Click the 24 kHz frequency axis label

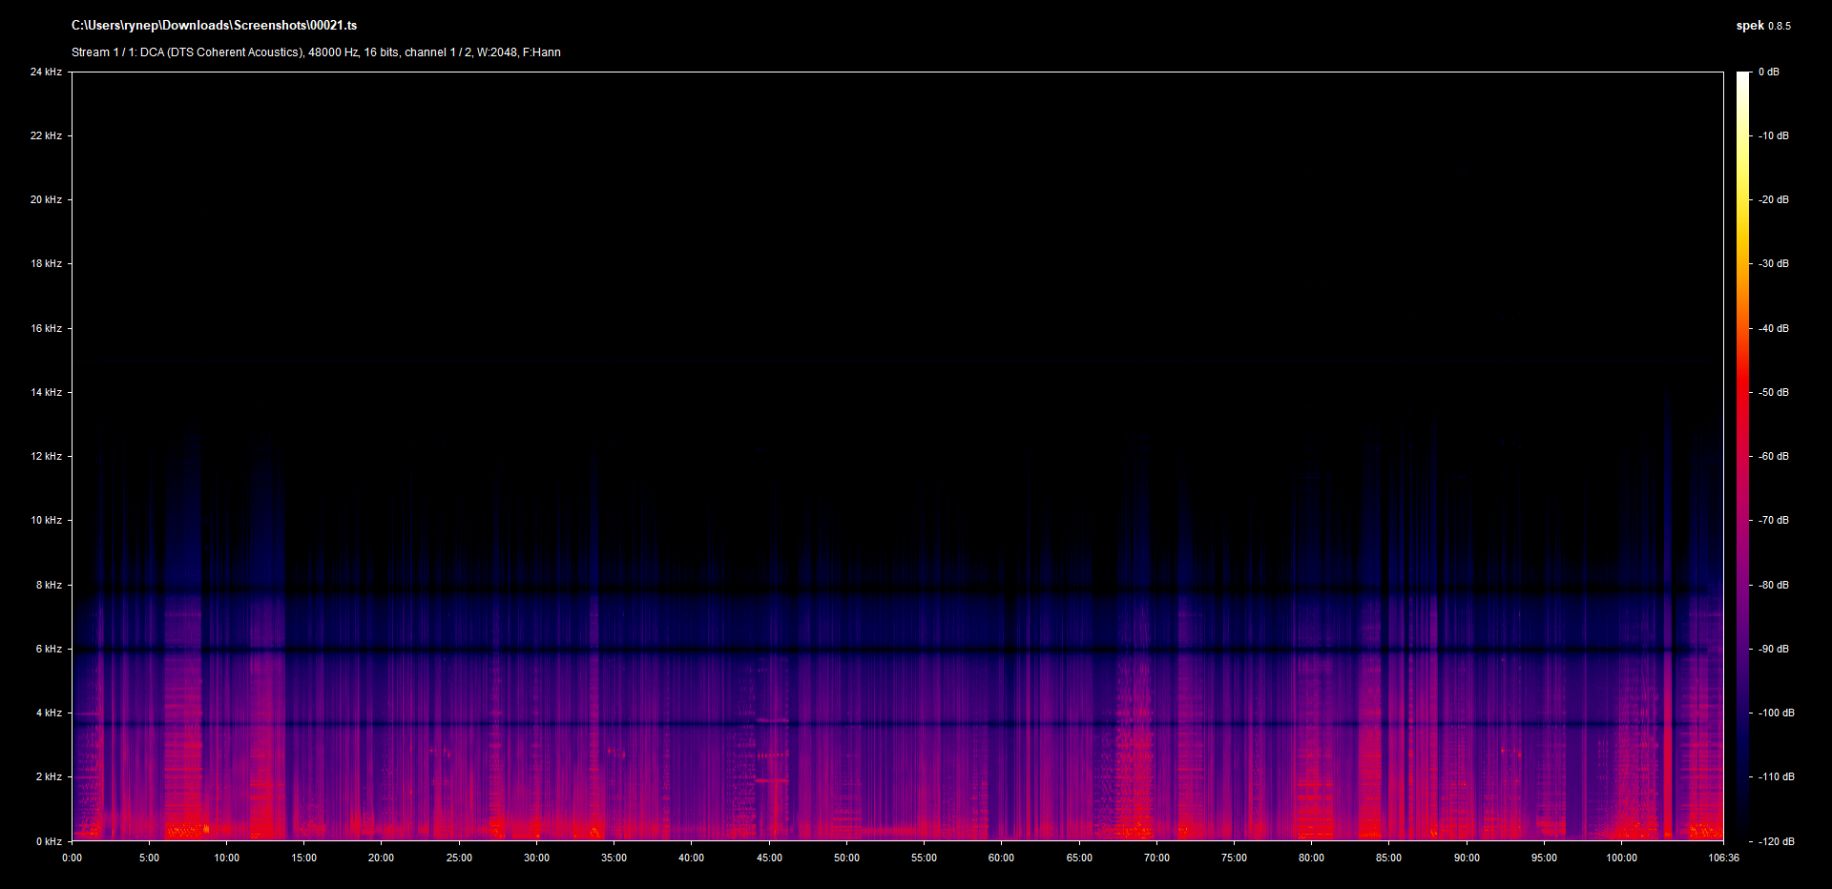[x=46, y=72]
